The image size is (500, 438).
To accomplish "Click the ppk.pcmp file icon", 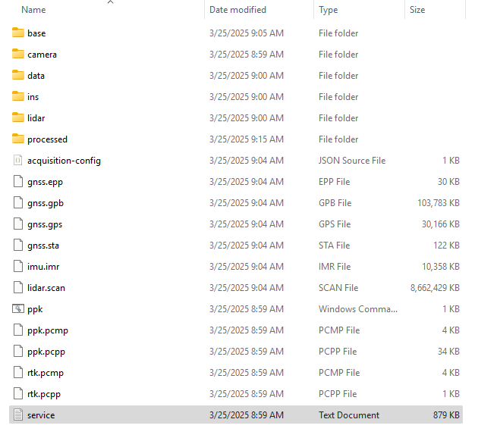I will [18, 330].
